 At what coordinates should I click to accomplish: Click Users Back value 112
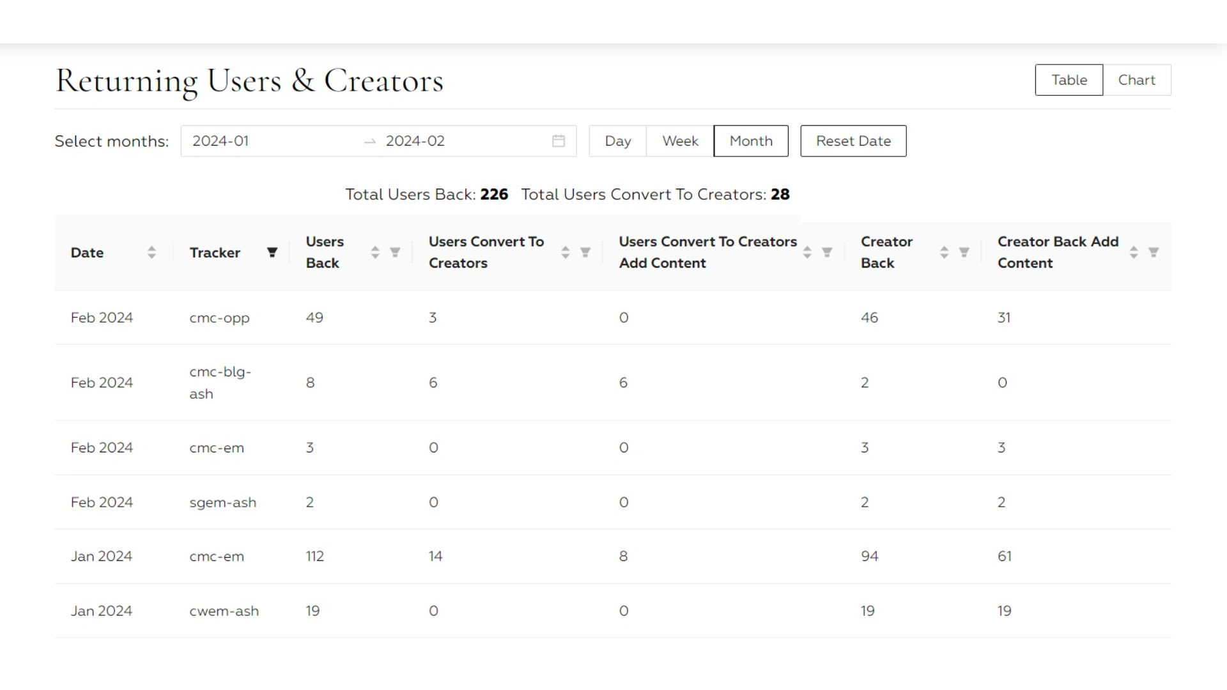click(x=315, y=556)
